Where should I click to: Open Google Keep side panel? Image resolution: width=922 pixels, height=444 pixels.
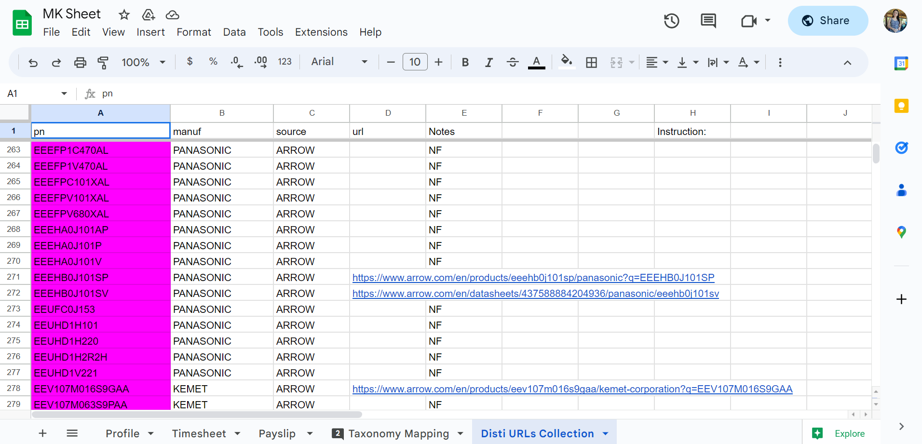[x=901, y=106]
